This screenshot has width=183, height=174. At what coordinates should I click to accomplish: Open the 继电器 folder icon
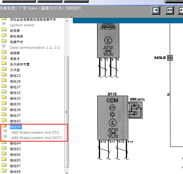coord(4,30)
